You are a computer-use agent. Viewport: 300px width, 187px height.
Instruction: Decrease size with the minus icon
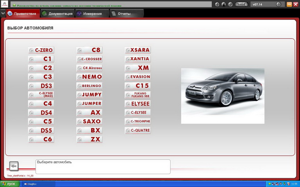click(237, 4)
